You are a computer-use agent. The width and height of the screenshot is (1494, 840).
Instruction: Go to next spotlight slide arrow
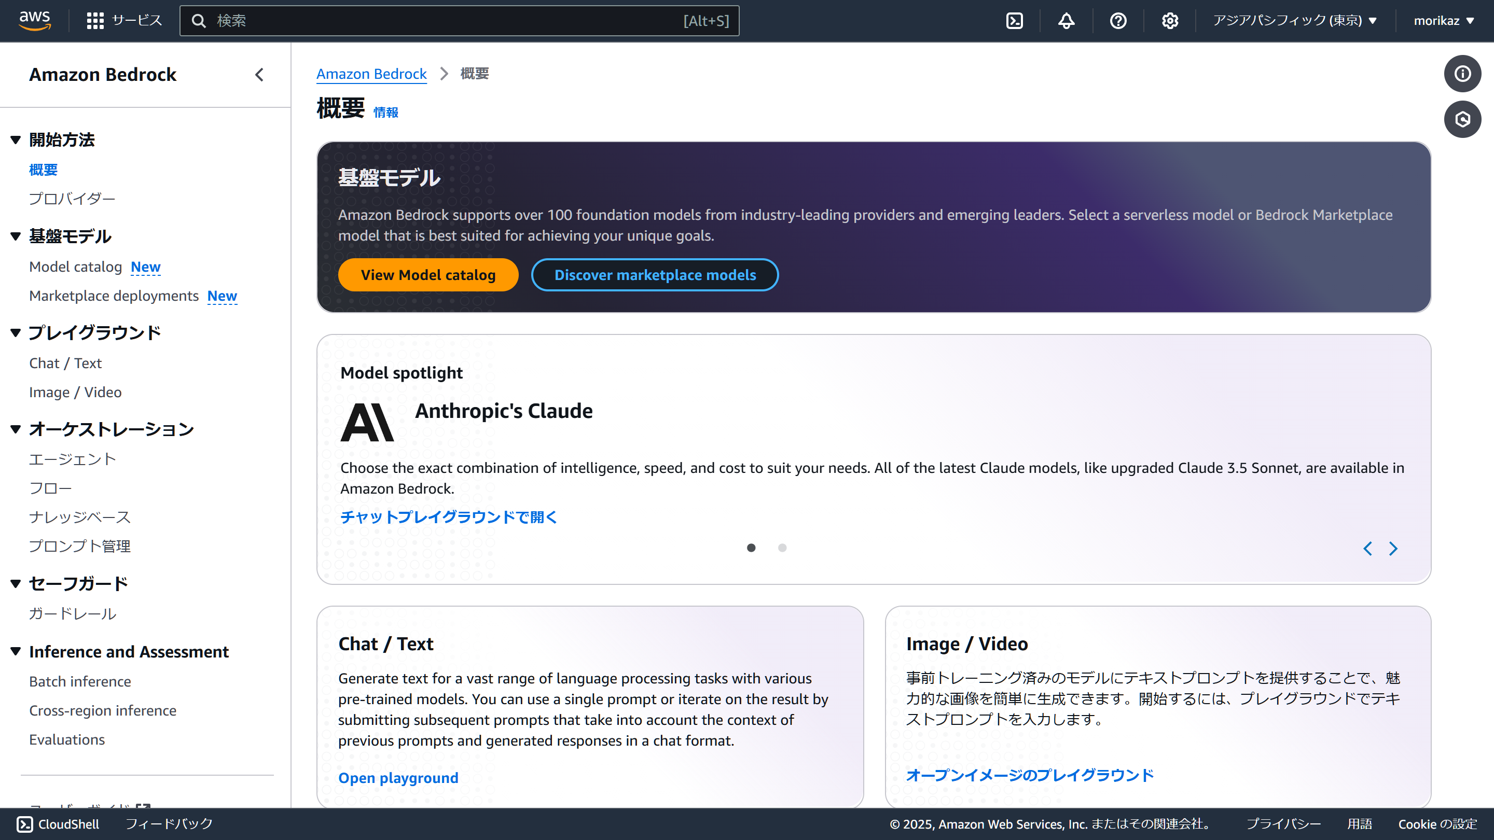tap(1393, 549)
